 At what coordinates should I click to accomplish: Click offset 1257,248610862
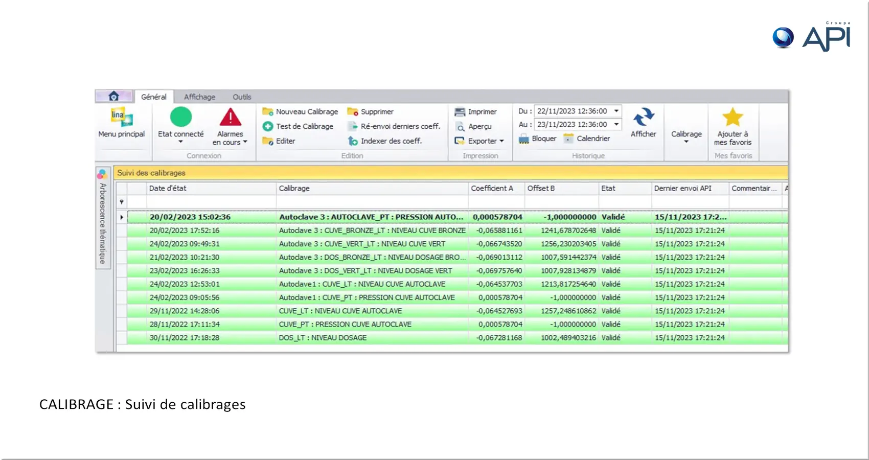[x=568, y=311]
